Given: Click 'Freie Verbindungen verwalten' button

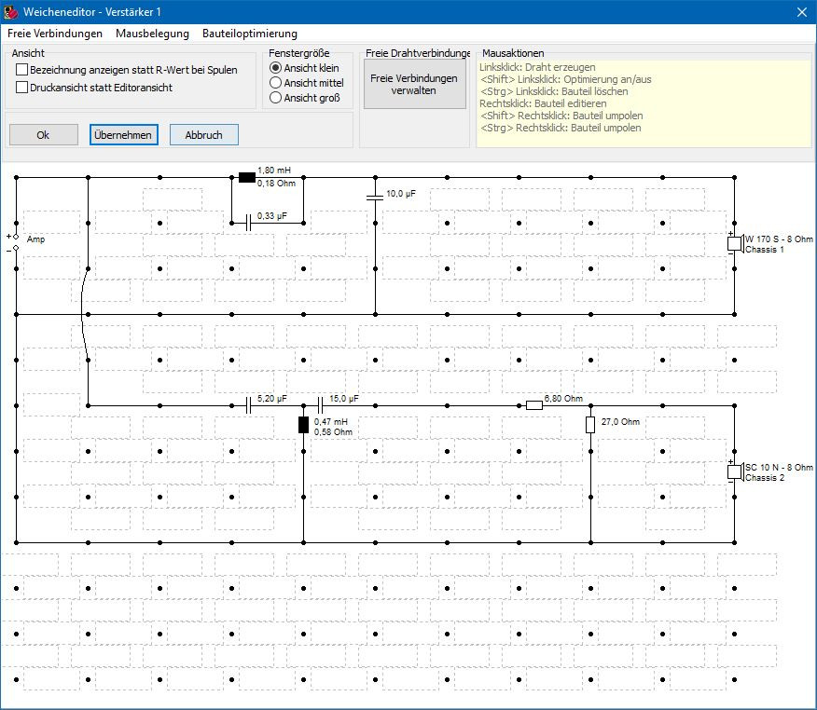Looking at the screenshot, I should (413, 85).
